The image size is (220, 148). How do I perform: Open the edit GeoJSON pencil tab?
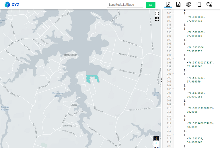click(x=168, y=4)
